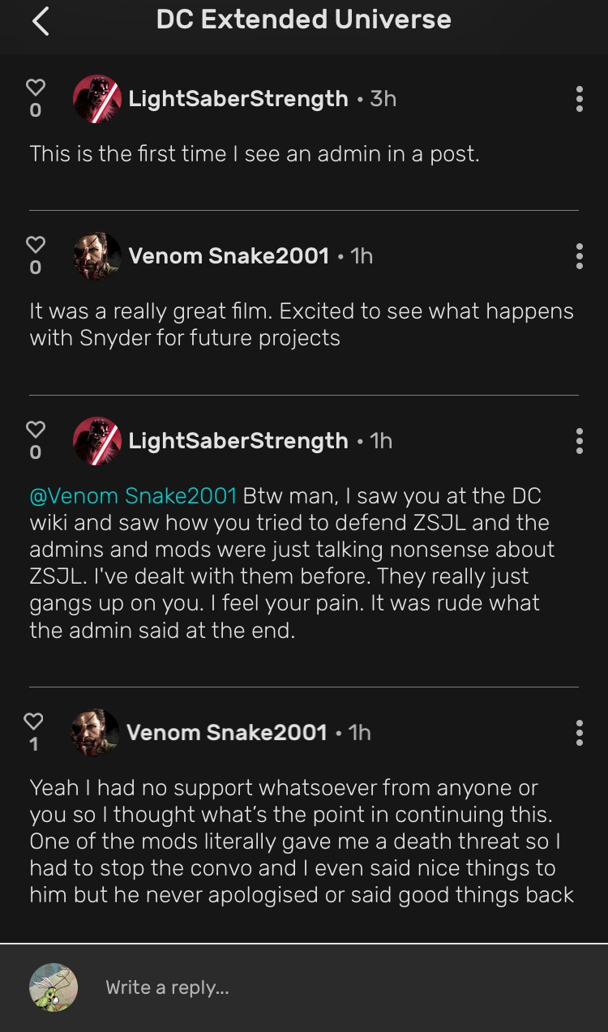608x1032 pixels.
Task: Open the three-dot menu on the DC wiki comment
Action: [580, 441]
